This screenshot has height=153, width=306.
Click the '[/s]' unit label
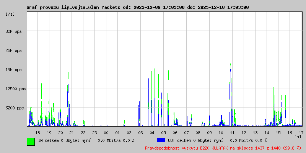[x=10, y=14]
